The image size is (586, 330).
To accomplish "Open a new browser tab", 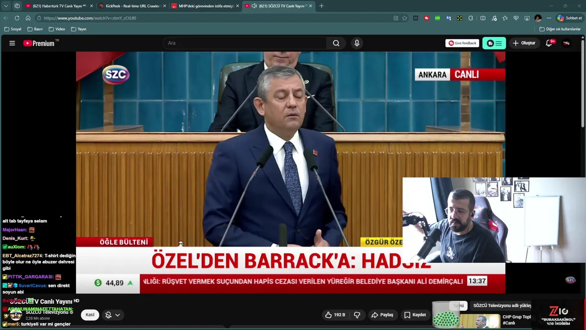I will pos(321,6).
